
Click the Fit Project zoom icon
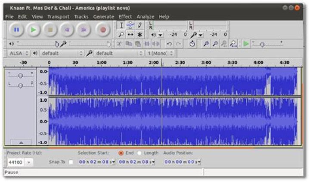point(233,44)
